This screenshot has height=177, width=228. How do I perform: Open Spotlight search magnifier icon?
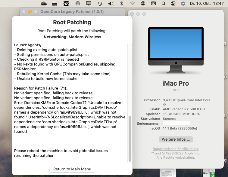click(x=164, y=4)
